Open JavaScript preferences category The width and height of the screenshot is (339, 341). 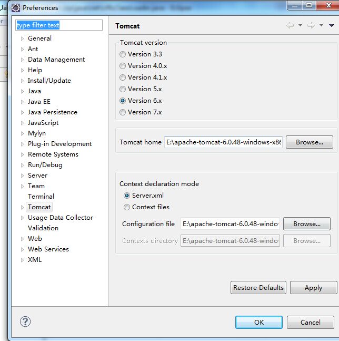coord(43,123)
